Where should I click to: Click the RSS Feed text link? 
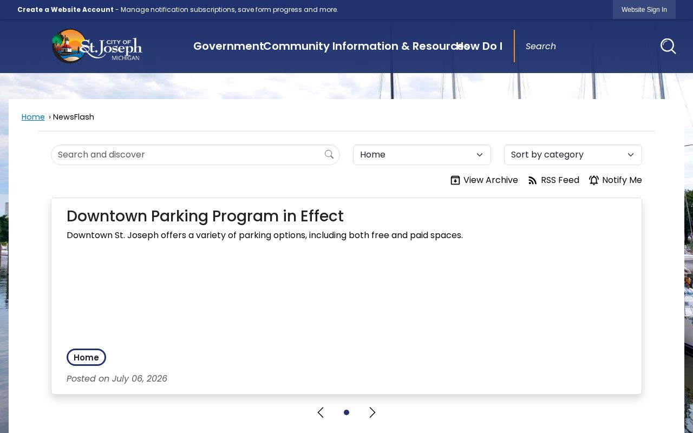point(560,180)
